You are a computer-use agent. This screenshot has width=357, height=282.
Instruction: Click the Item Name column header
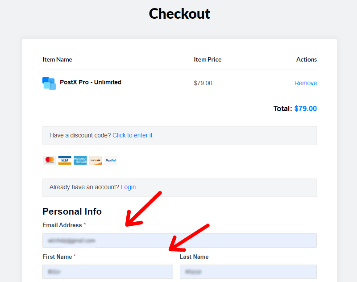(x=57, y=59)
